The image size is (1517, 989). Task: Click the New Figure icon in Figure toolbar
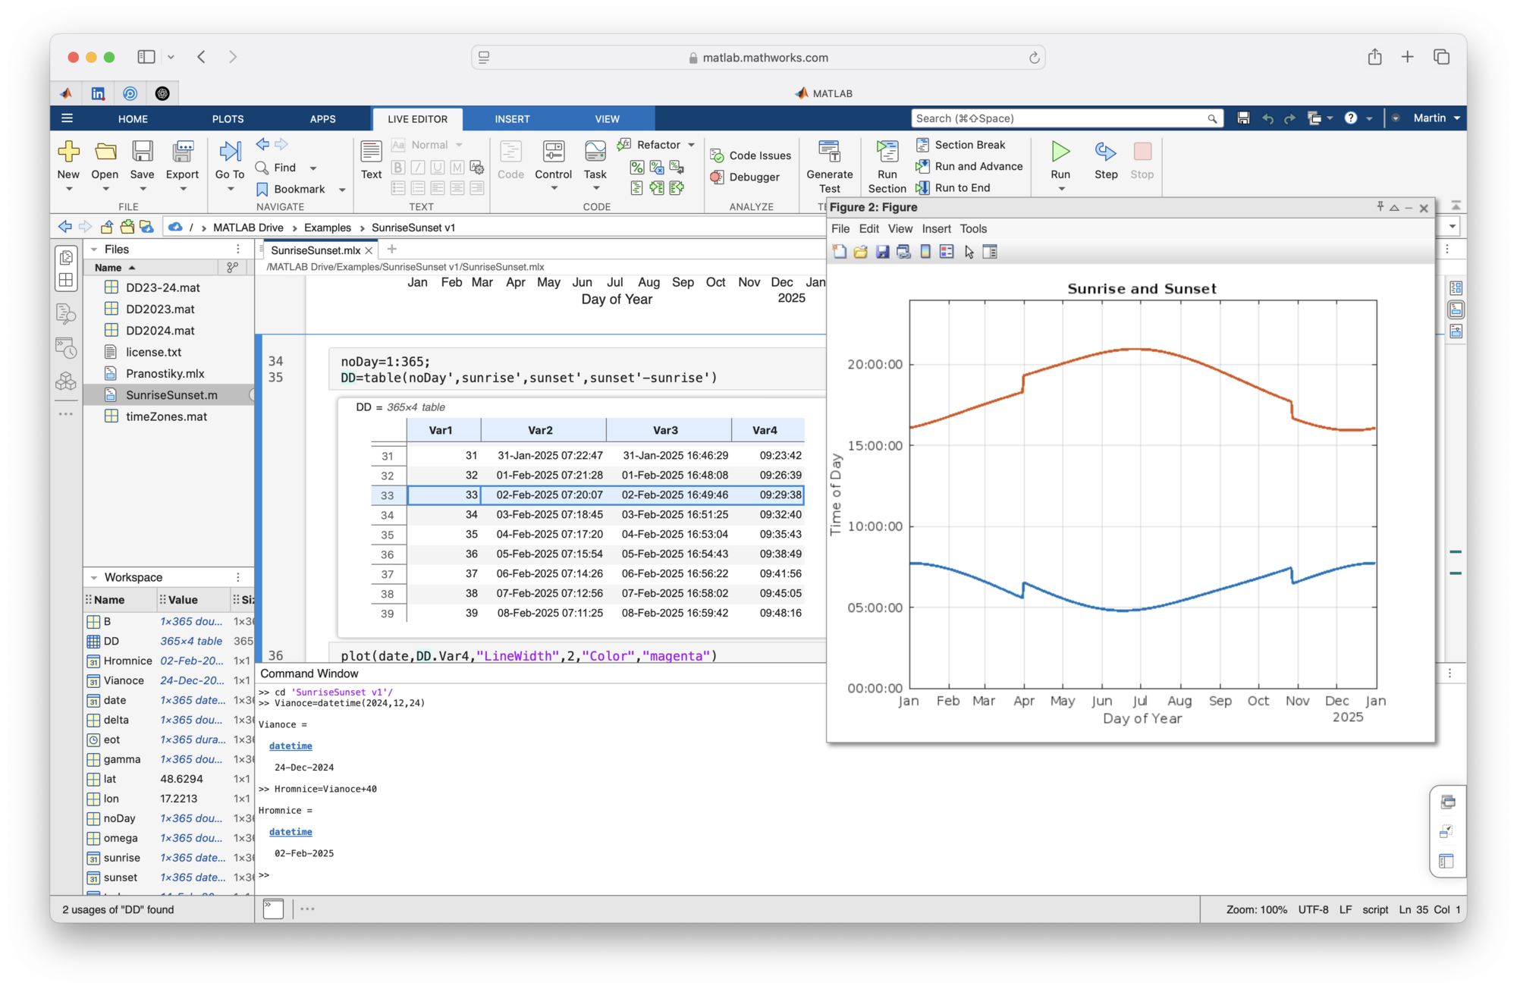tap(840, 252)
